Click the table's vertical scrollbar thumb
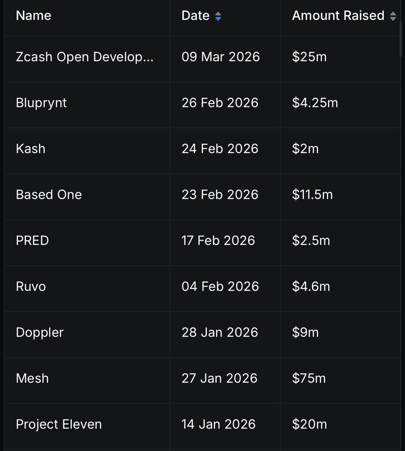 (401, 40)
